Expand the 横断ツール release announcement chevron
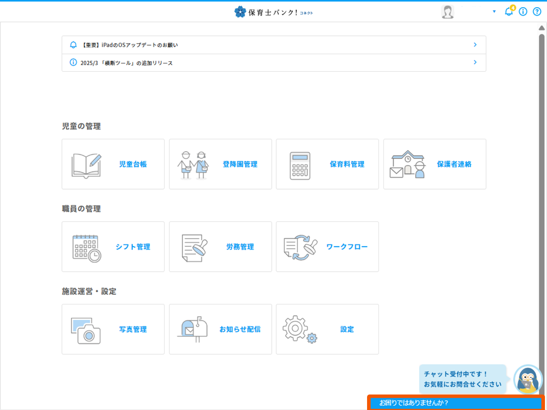The image size is (547, 410). click(475, 63)
